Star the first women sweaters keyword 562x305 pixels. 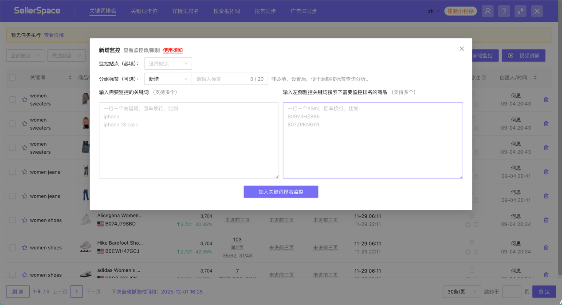coord(24,99)
